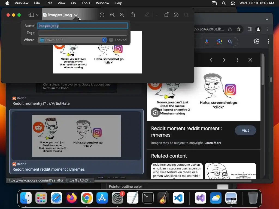Open the Chrome profile avatar
This screenshot has height=209, width=279.
click(x=258, y=29)
